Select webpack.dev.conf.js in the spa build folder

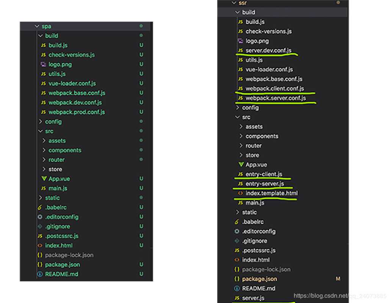[x=75, y=103]
